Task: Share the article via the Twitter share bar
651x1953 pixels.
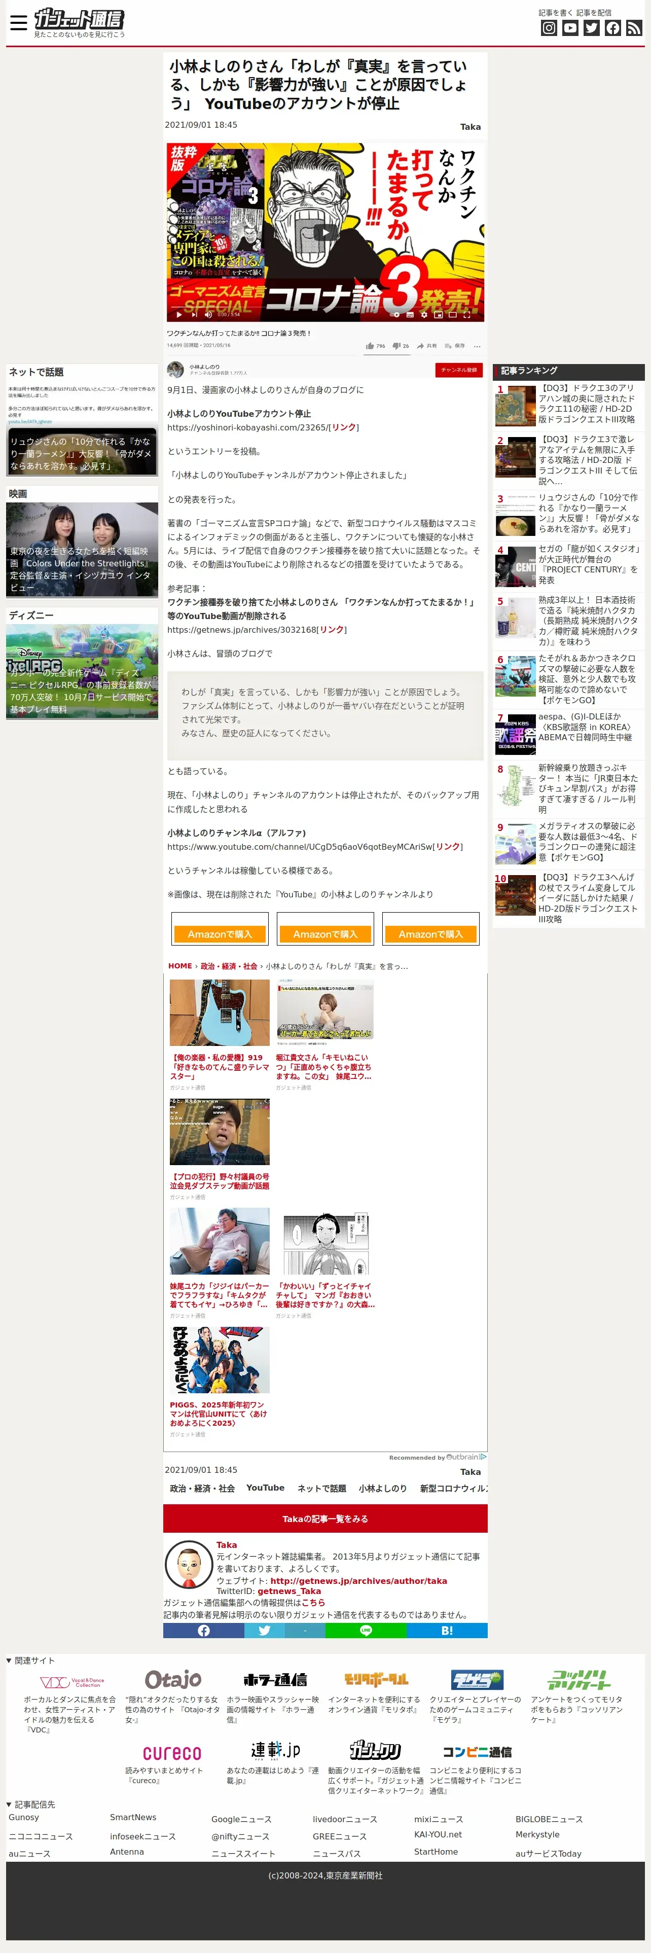Action: click(x=265, y=1631)
